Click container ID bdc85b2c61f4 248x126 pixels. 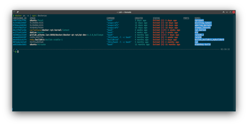tap(20, 40)
